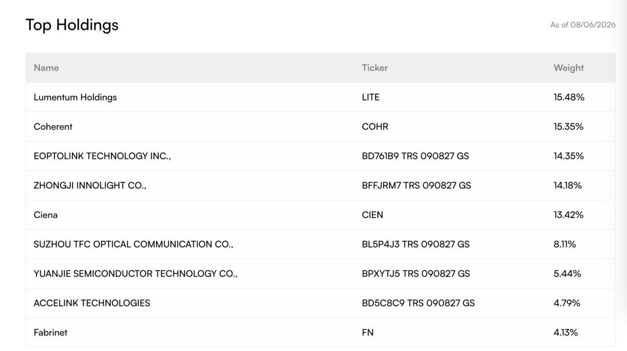Click the 8.11% weight value
The image size is (627, 351).
(565, 244)
